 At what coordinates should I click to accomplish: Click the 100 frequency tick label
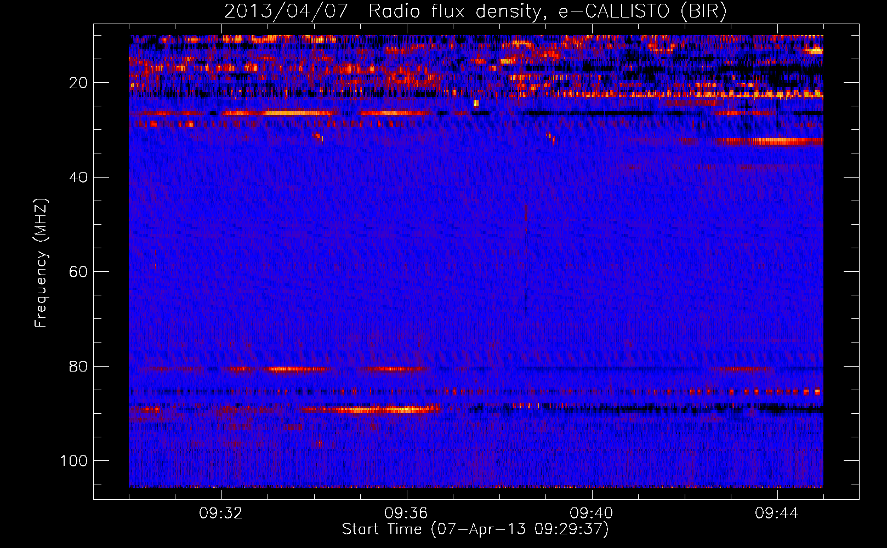click(74, 461)
